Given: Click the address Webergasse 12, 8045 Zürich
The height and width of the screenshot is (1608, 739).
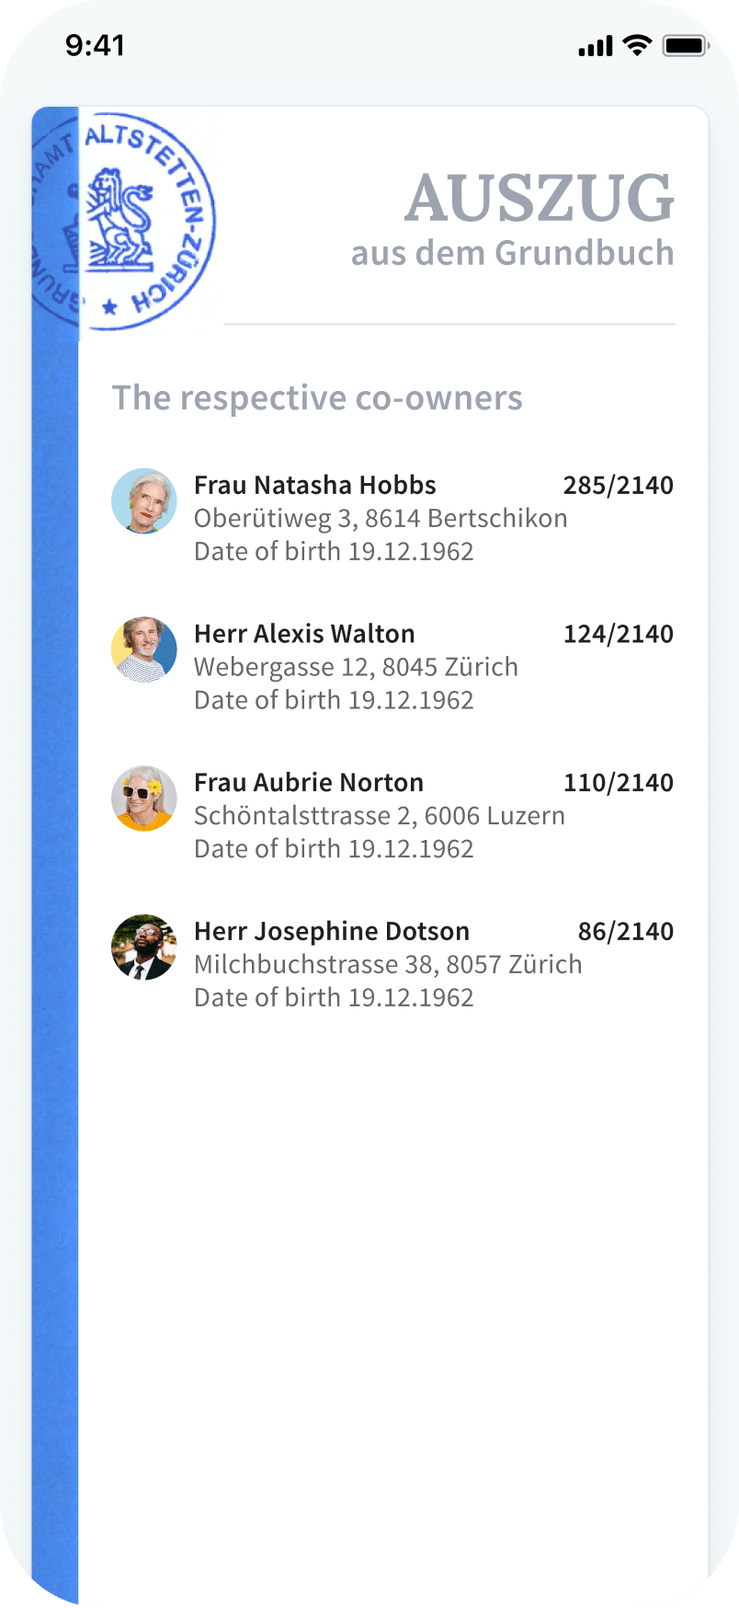Looking at the screenshot, I should coord(356,667).
